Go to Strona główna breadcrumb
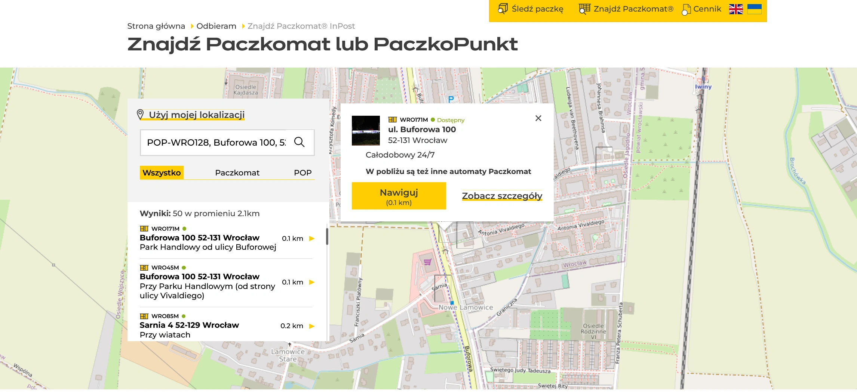The height and width of the screenshot is (392, 857). click(x=156, y=26)
